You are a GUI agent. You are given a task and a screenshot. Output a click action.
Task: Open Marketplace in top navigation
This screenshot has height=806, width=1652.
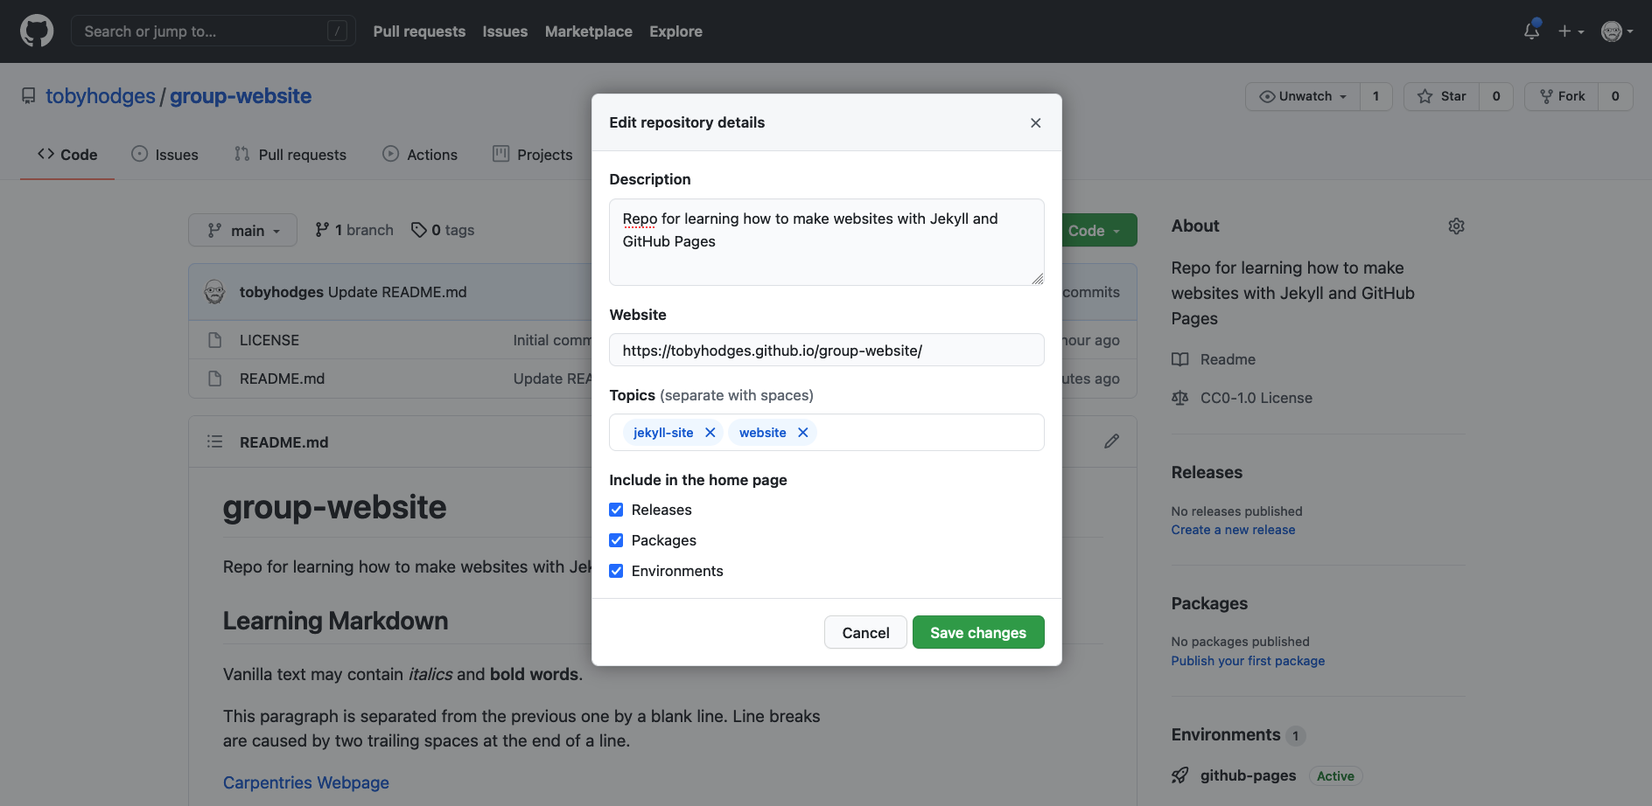[588, 31]
